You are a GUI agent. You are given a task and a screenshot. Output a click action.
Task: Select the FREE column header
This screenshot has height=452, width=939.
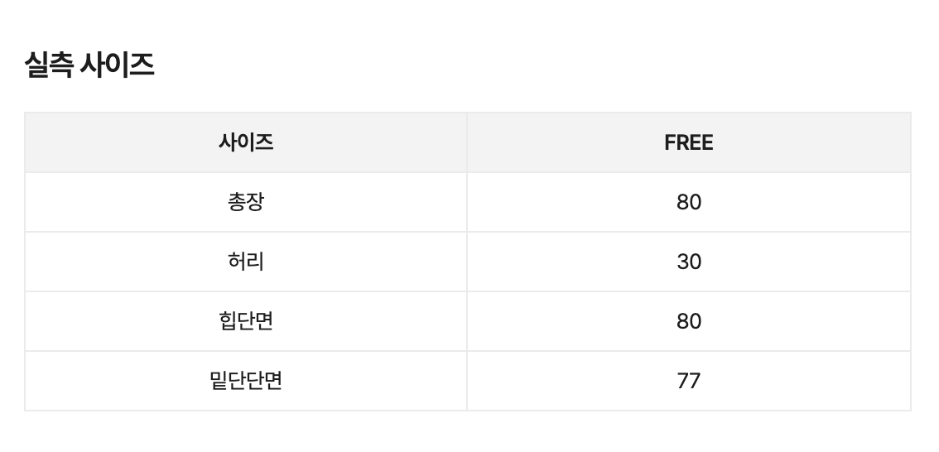coord(689,142)
